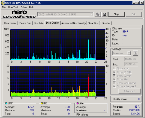Click the yellow BIS legend swatch

42,103
